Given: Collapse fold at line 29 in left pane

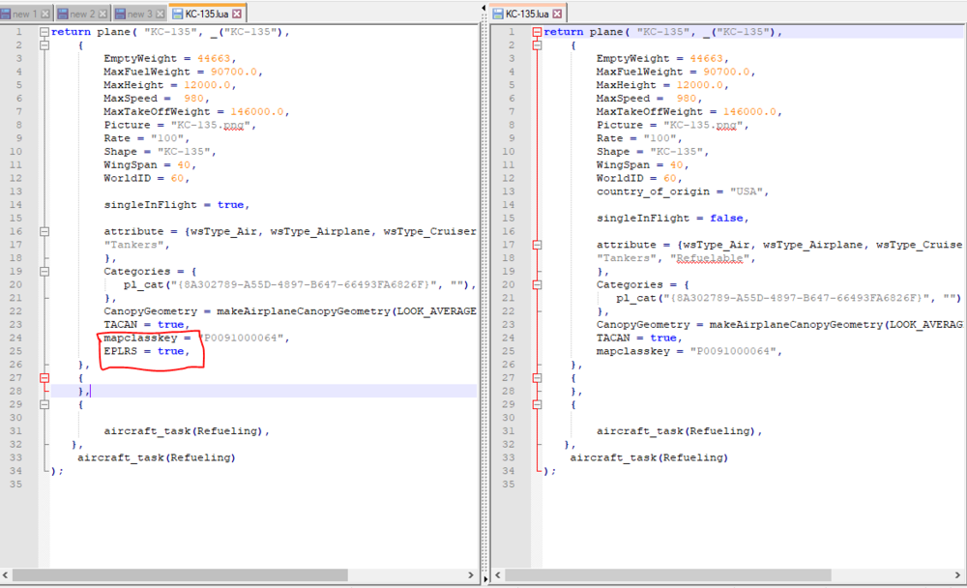Looking at the screenshot, I should [x=44, y=405].
